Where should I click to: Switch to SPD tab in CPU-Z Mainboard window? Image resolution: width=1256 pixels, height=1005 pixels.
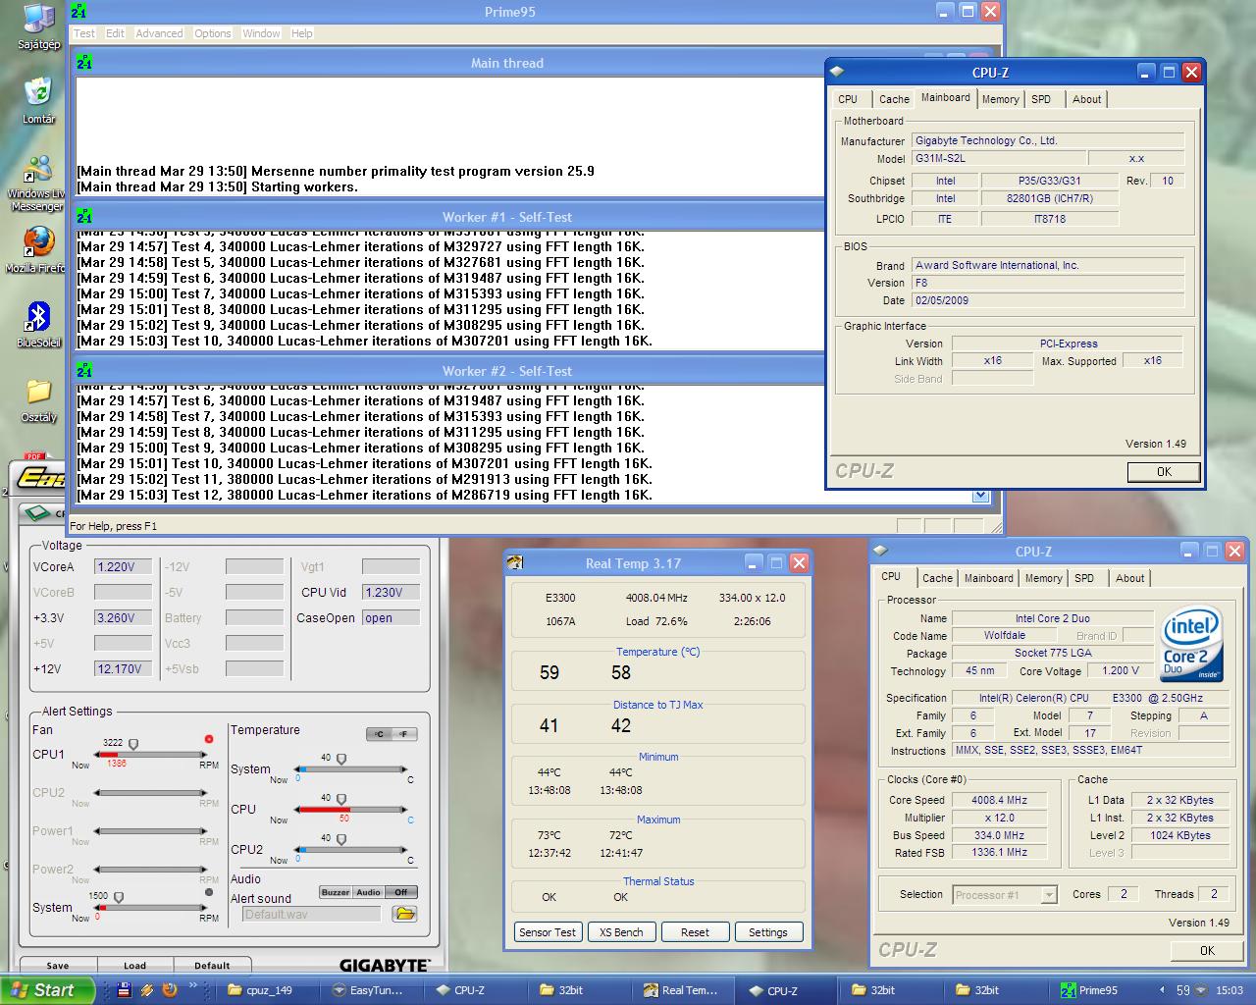point(1041,99)
